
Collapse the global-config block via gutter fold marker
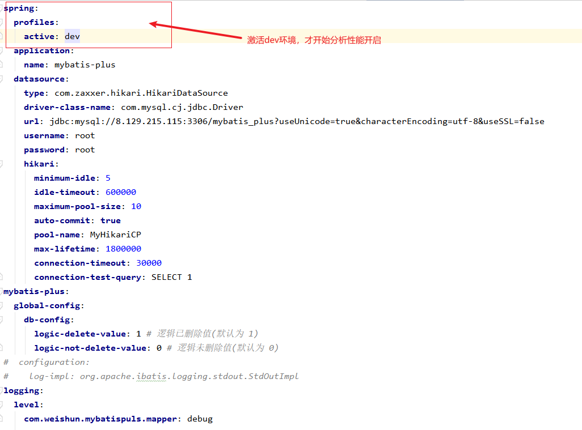(2, 305)
